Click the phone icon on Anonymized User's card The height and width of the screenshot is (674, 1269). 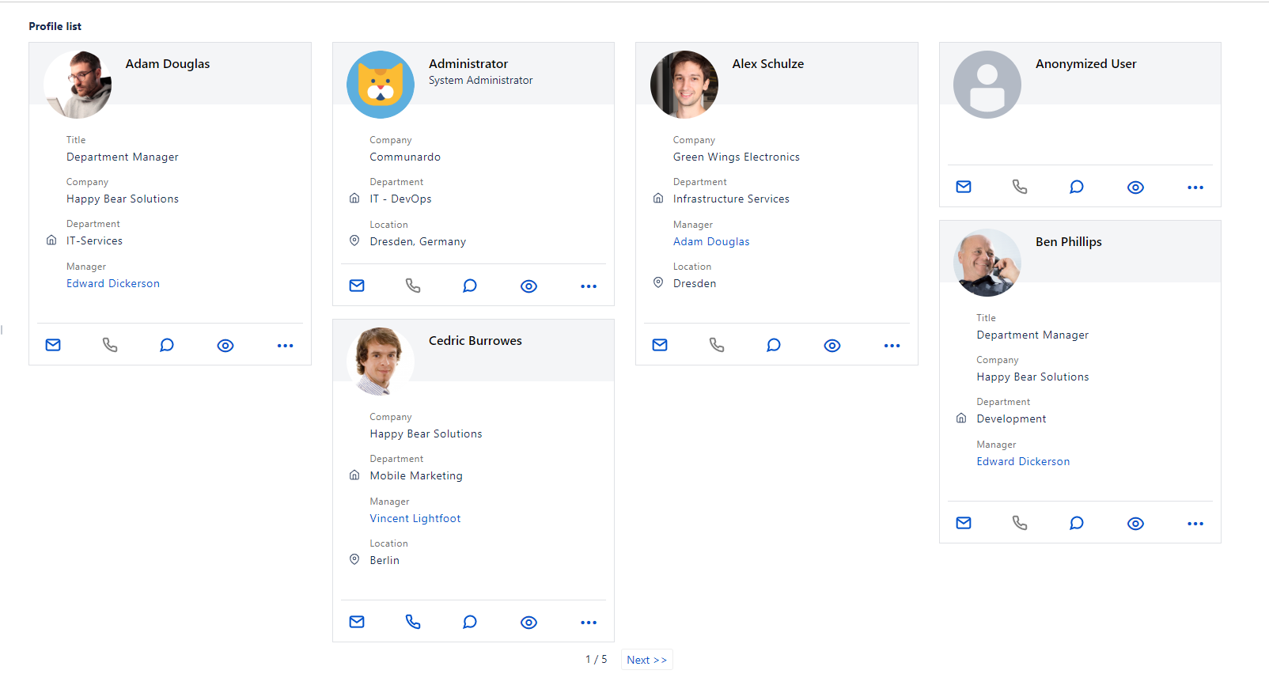(1020, 187)
